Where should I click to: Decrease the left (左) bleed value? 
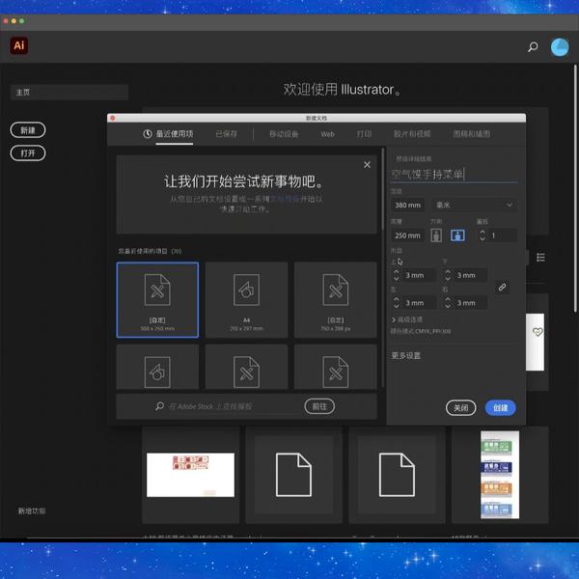[x=397, y=306]
